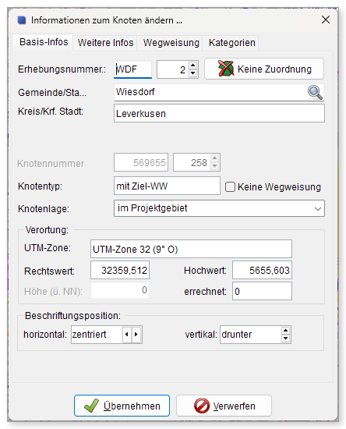Click the disabled Knotennummer field 569655
346x429 pixels.
pyautogui.click(x=141, y=162)
